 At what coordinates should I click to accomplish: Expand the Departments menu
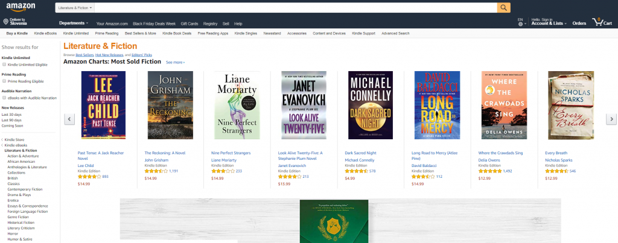(x=74, y=24)
